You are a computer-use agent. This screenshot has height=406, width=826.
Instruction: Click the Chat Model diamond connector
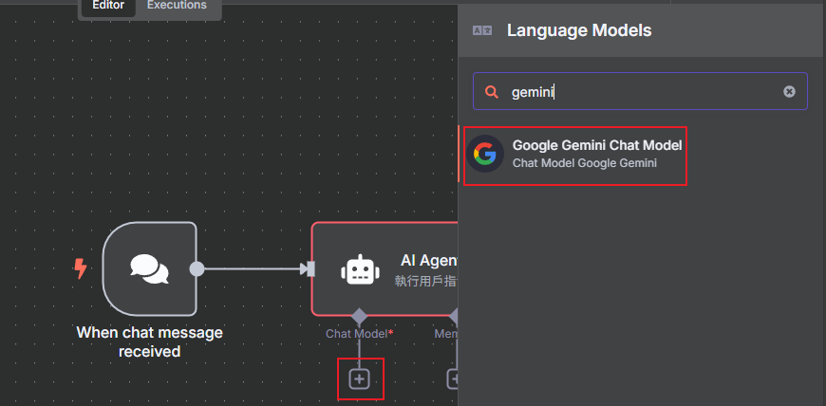click(x=359, y=316)
